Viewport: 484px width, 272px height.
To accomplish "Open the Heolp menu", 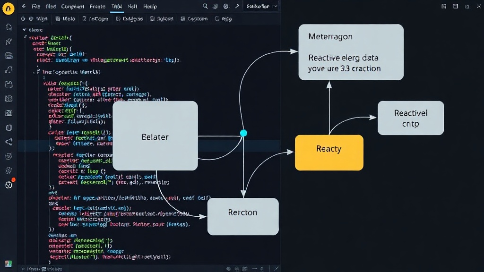I will coord(150,7).
